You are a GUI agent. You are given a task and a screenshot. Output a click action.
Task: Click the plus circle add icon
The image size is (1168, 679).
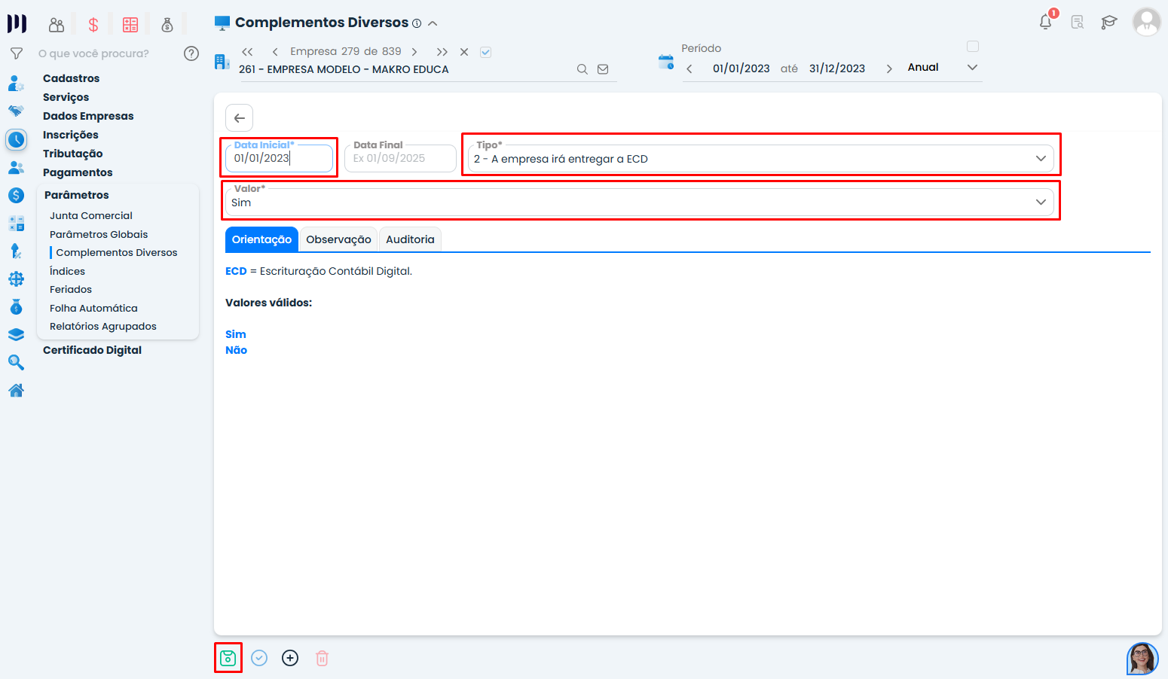(290, 658)
